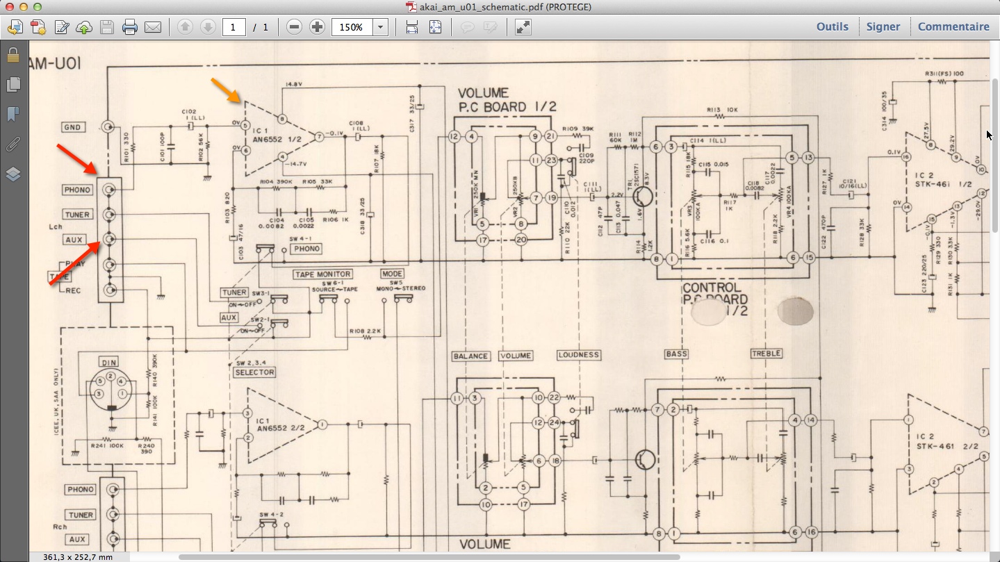This screenshot has width=1000, height=562.
Task: Click the GND label on the schematic
Action: tap(72, 127)
